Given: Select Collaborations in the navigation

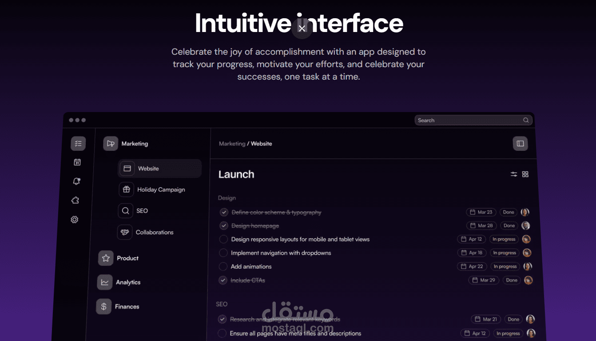Looking at the screenshot, I should point(155,232).
